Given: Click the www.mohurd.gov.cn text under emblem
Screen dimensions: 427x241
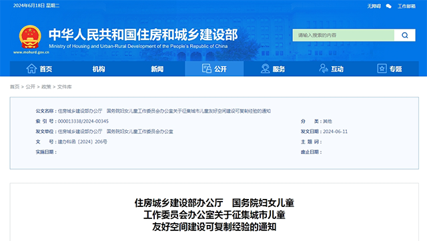Looking at the screenshot, I should tap(31, 52).
